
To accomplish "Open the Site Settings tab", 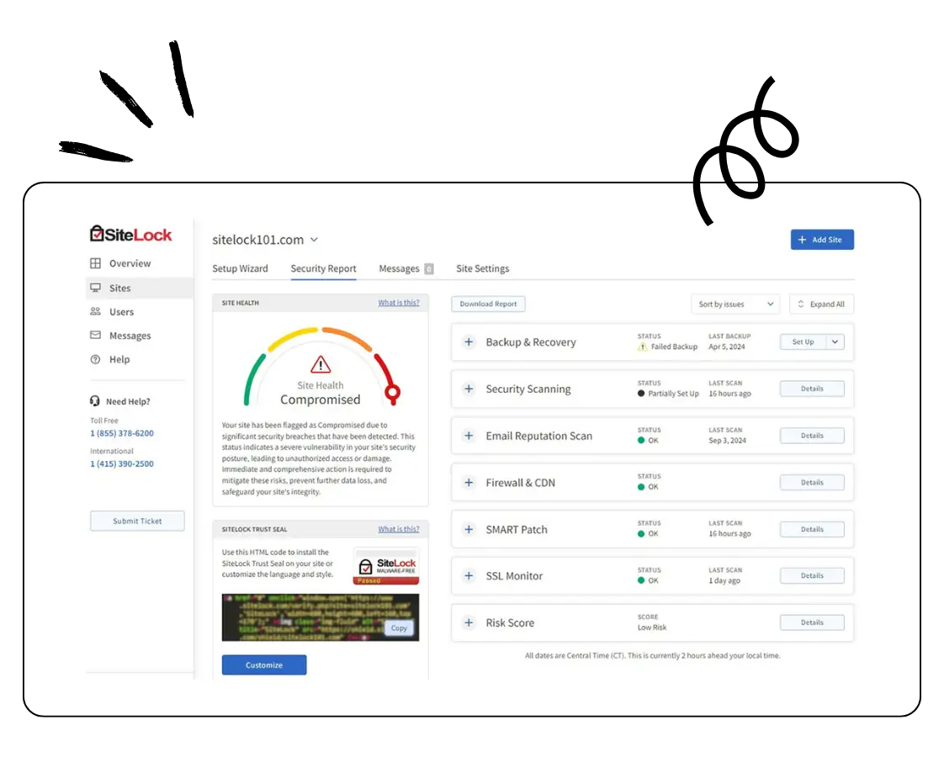I will point(482,268).
